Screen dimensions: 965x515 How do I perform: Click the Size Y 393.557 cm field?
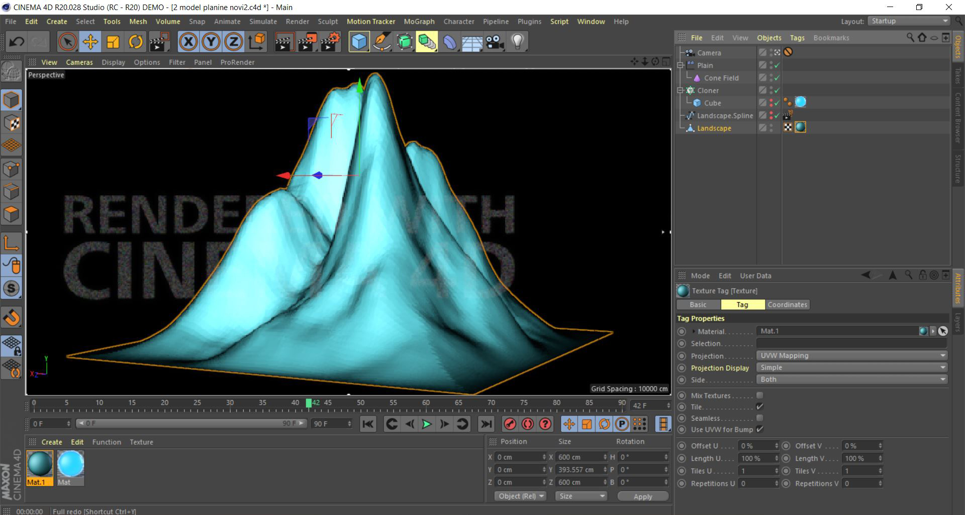click(x=581, y=470)
